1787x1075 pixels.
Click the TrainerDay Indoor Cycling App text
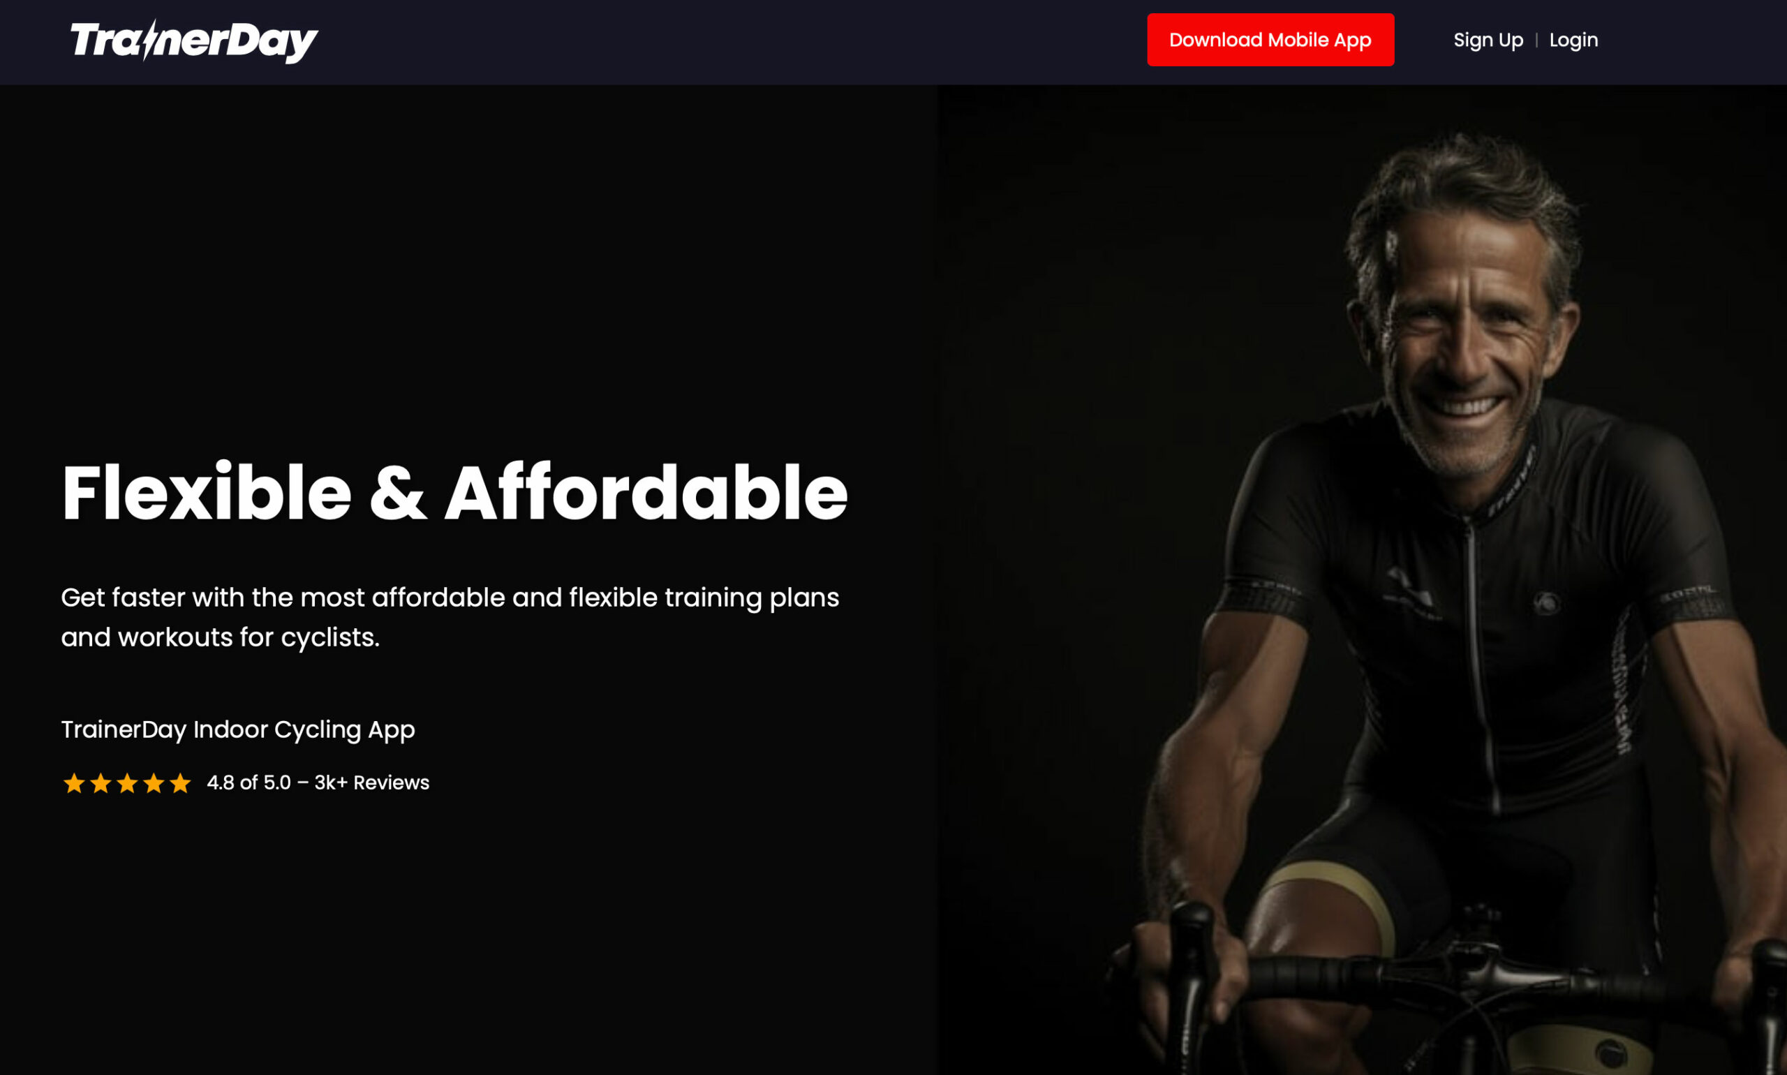point(237,729)
